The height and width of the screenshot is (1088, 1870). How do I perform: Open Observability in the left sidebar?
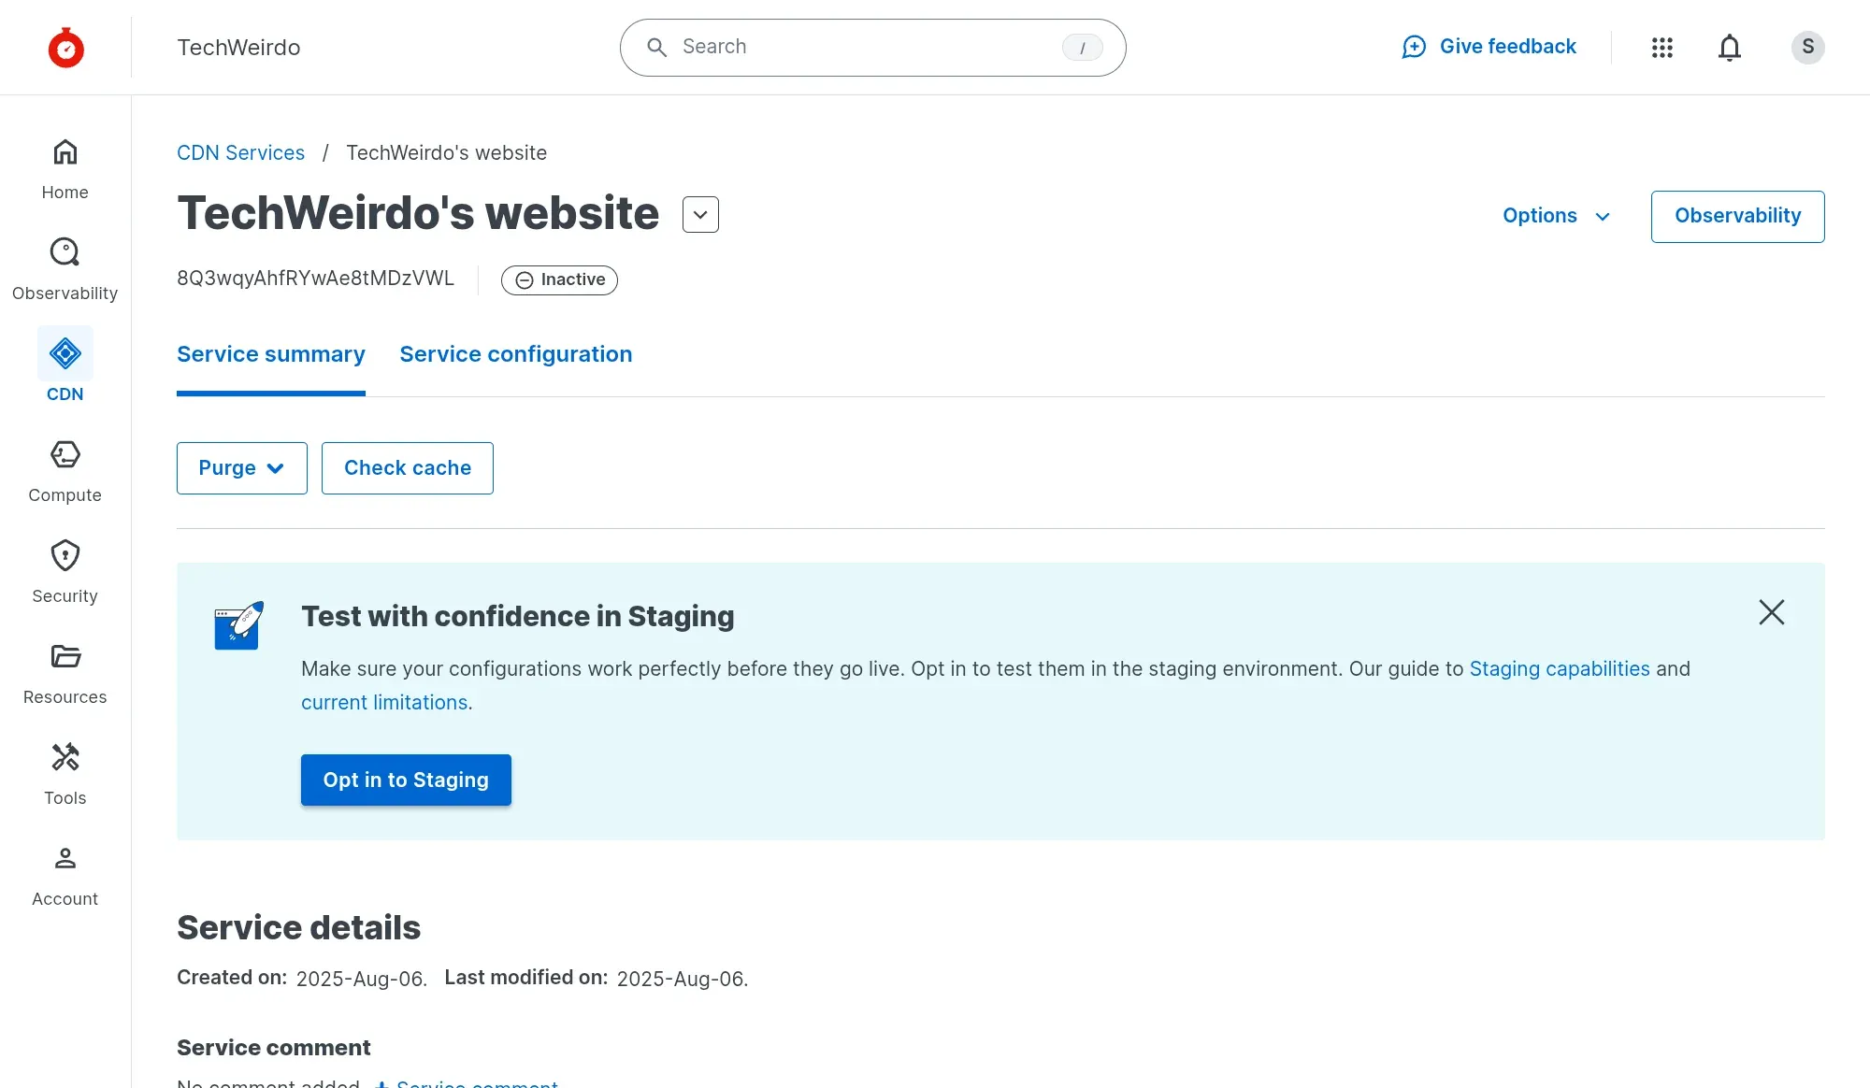click(65, 269)
